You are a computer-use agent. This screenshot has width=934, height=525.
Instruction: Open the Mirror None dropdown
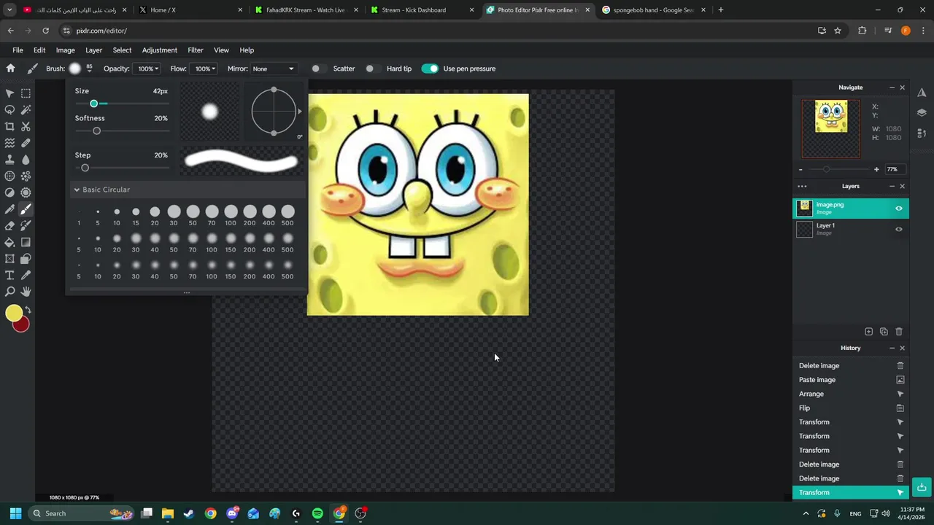pos(273,69)
